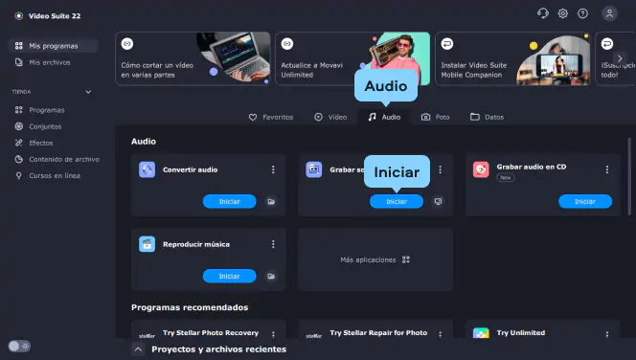
Task: Open Más aplicaciones tile
Action: [375, 259]
